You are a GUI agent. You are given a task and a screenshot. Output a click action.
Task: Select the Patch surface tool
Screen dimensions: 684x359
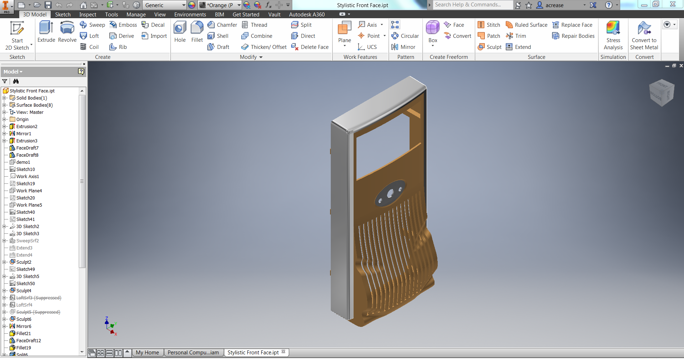[x=489, y=36]
